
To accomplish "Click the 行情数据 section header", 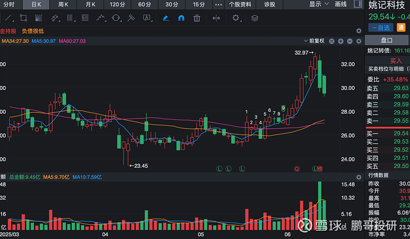I will click(x=378, y=175).
